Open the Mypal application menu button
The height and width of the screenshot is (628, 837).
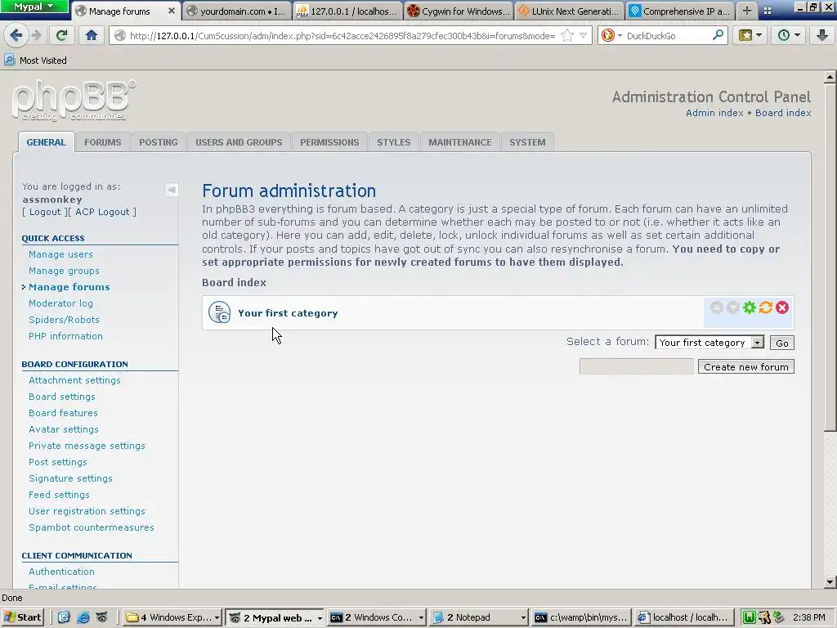click(x=34, y=7)
